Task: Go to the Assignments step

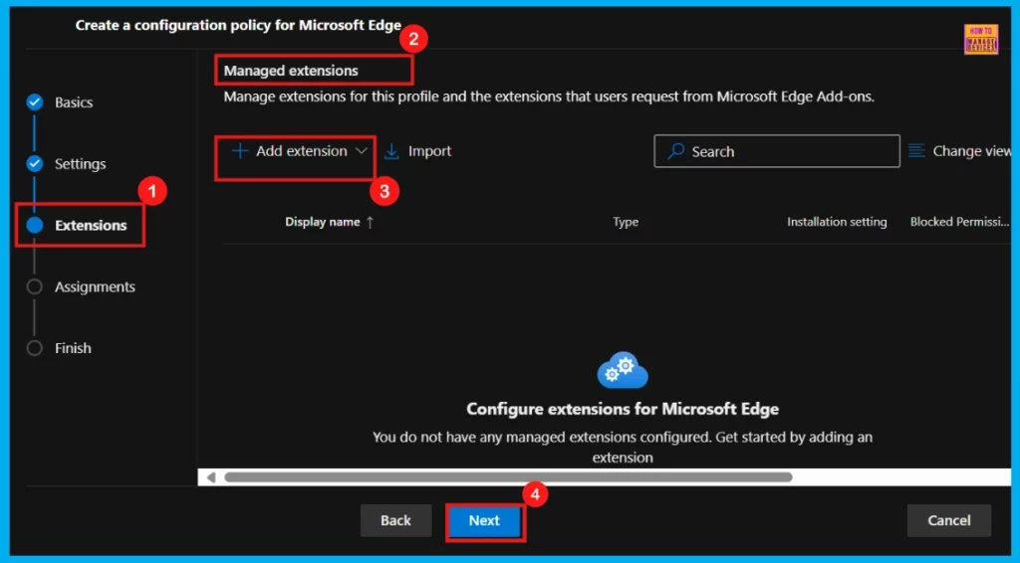Action: click(95, 286)
